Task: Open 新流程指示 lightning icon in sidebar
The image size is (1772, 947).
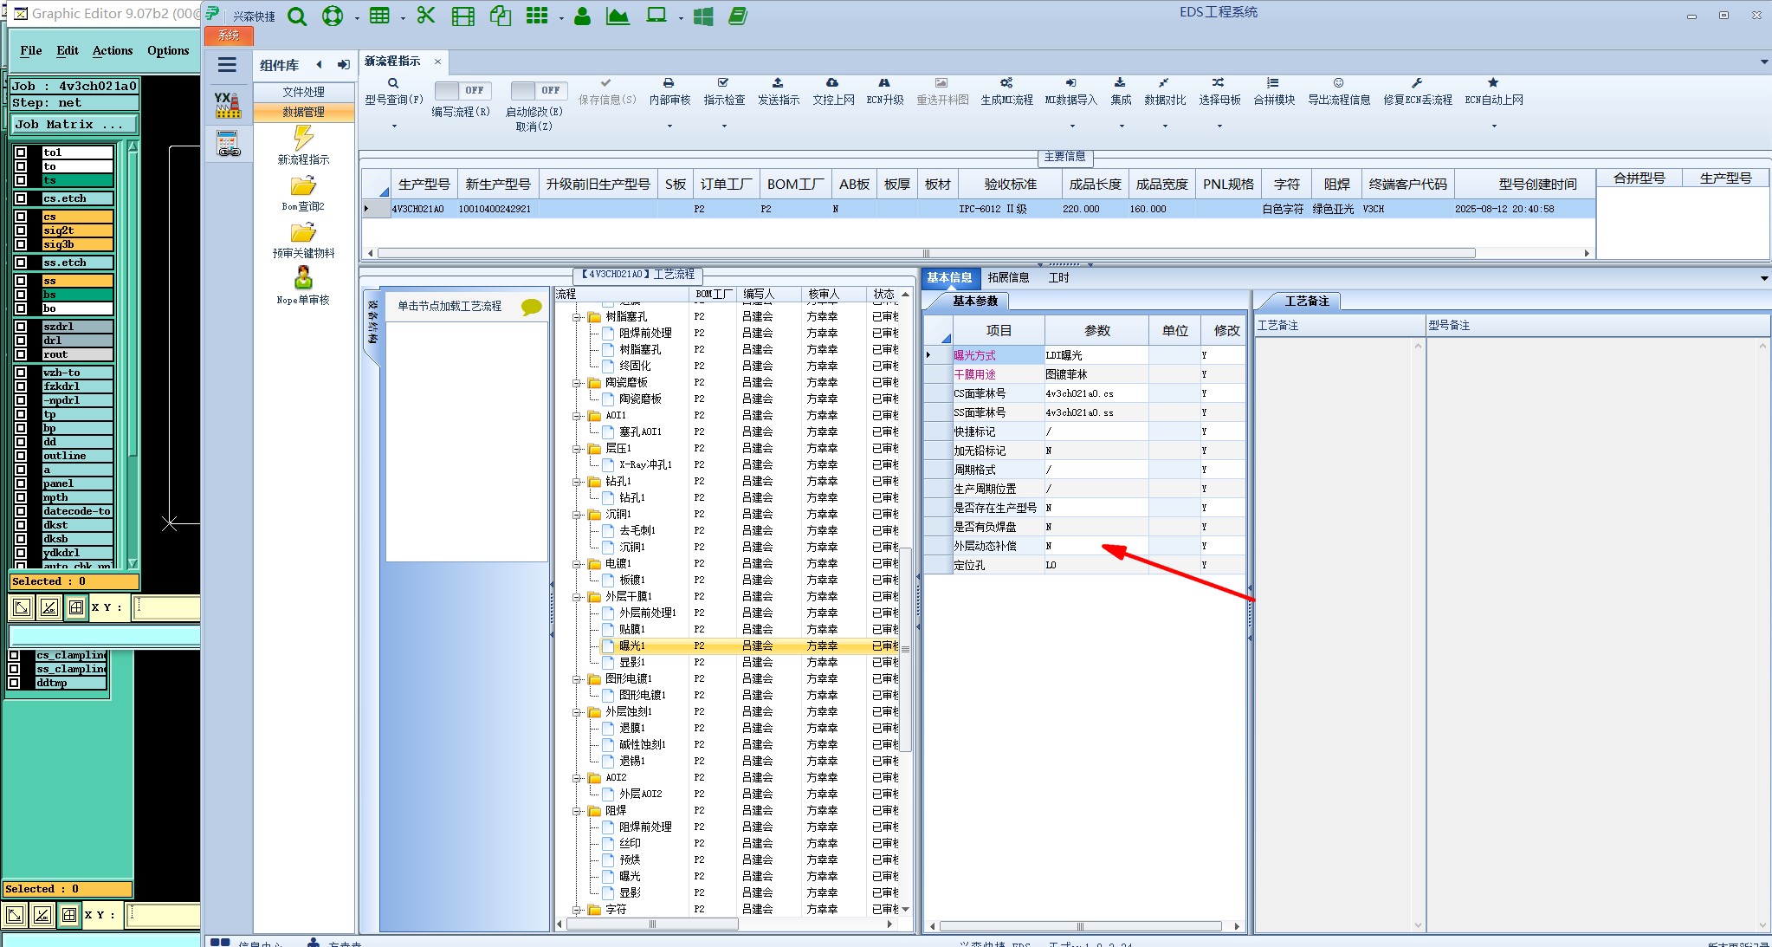Action: pyautogui.click(x=303, y=138)
